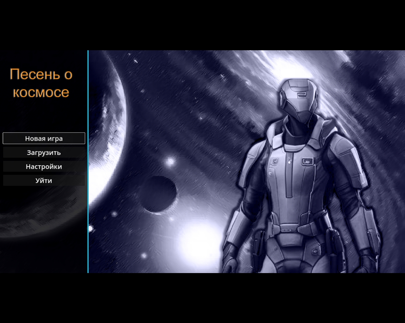Image resolution: width=405 pixels, height=323 pixels.
Task: Click the round emblem on suit chest
Action: [274, 161]
